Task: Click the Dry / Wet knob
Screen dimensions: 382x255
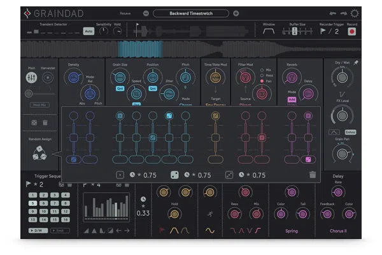Action: pyautogui.click(x=343, y=78)
